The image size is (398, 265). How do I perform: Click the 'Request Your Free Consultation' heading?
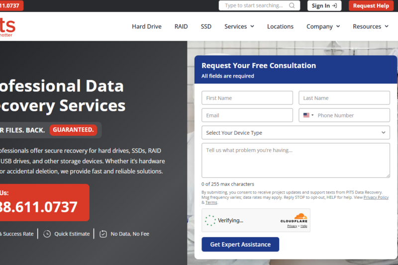tap(259, 66)
